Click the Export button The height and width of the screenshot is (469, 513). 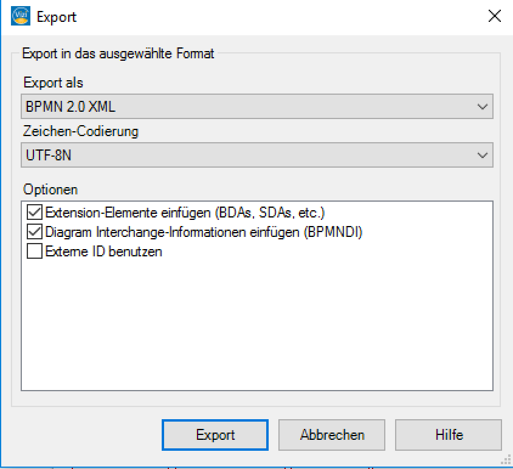[215, 434]
